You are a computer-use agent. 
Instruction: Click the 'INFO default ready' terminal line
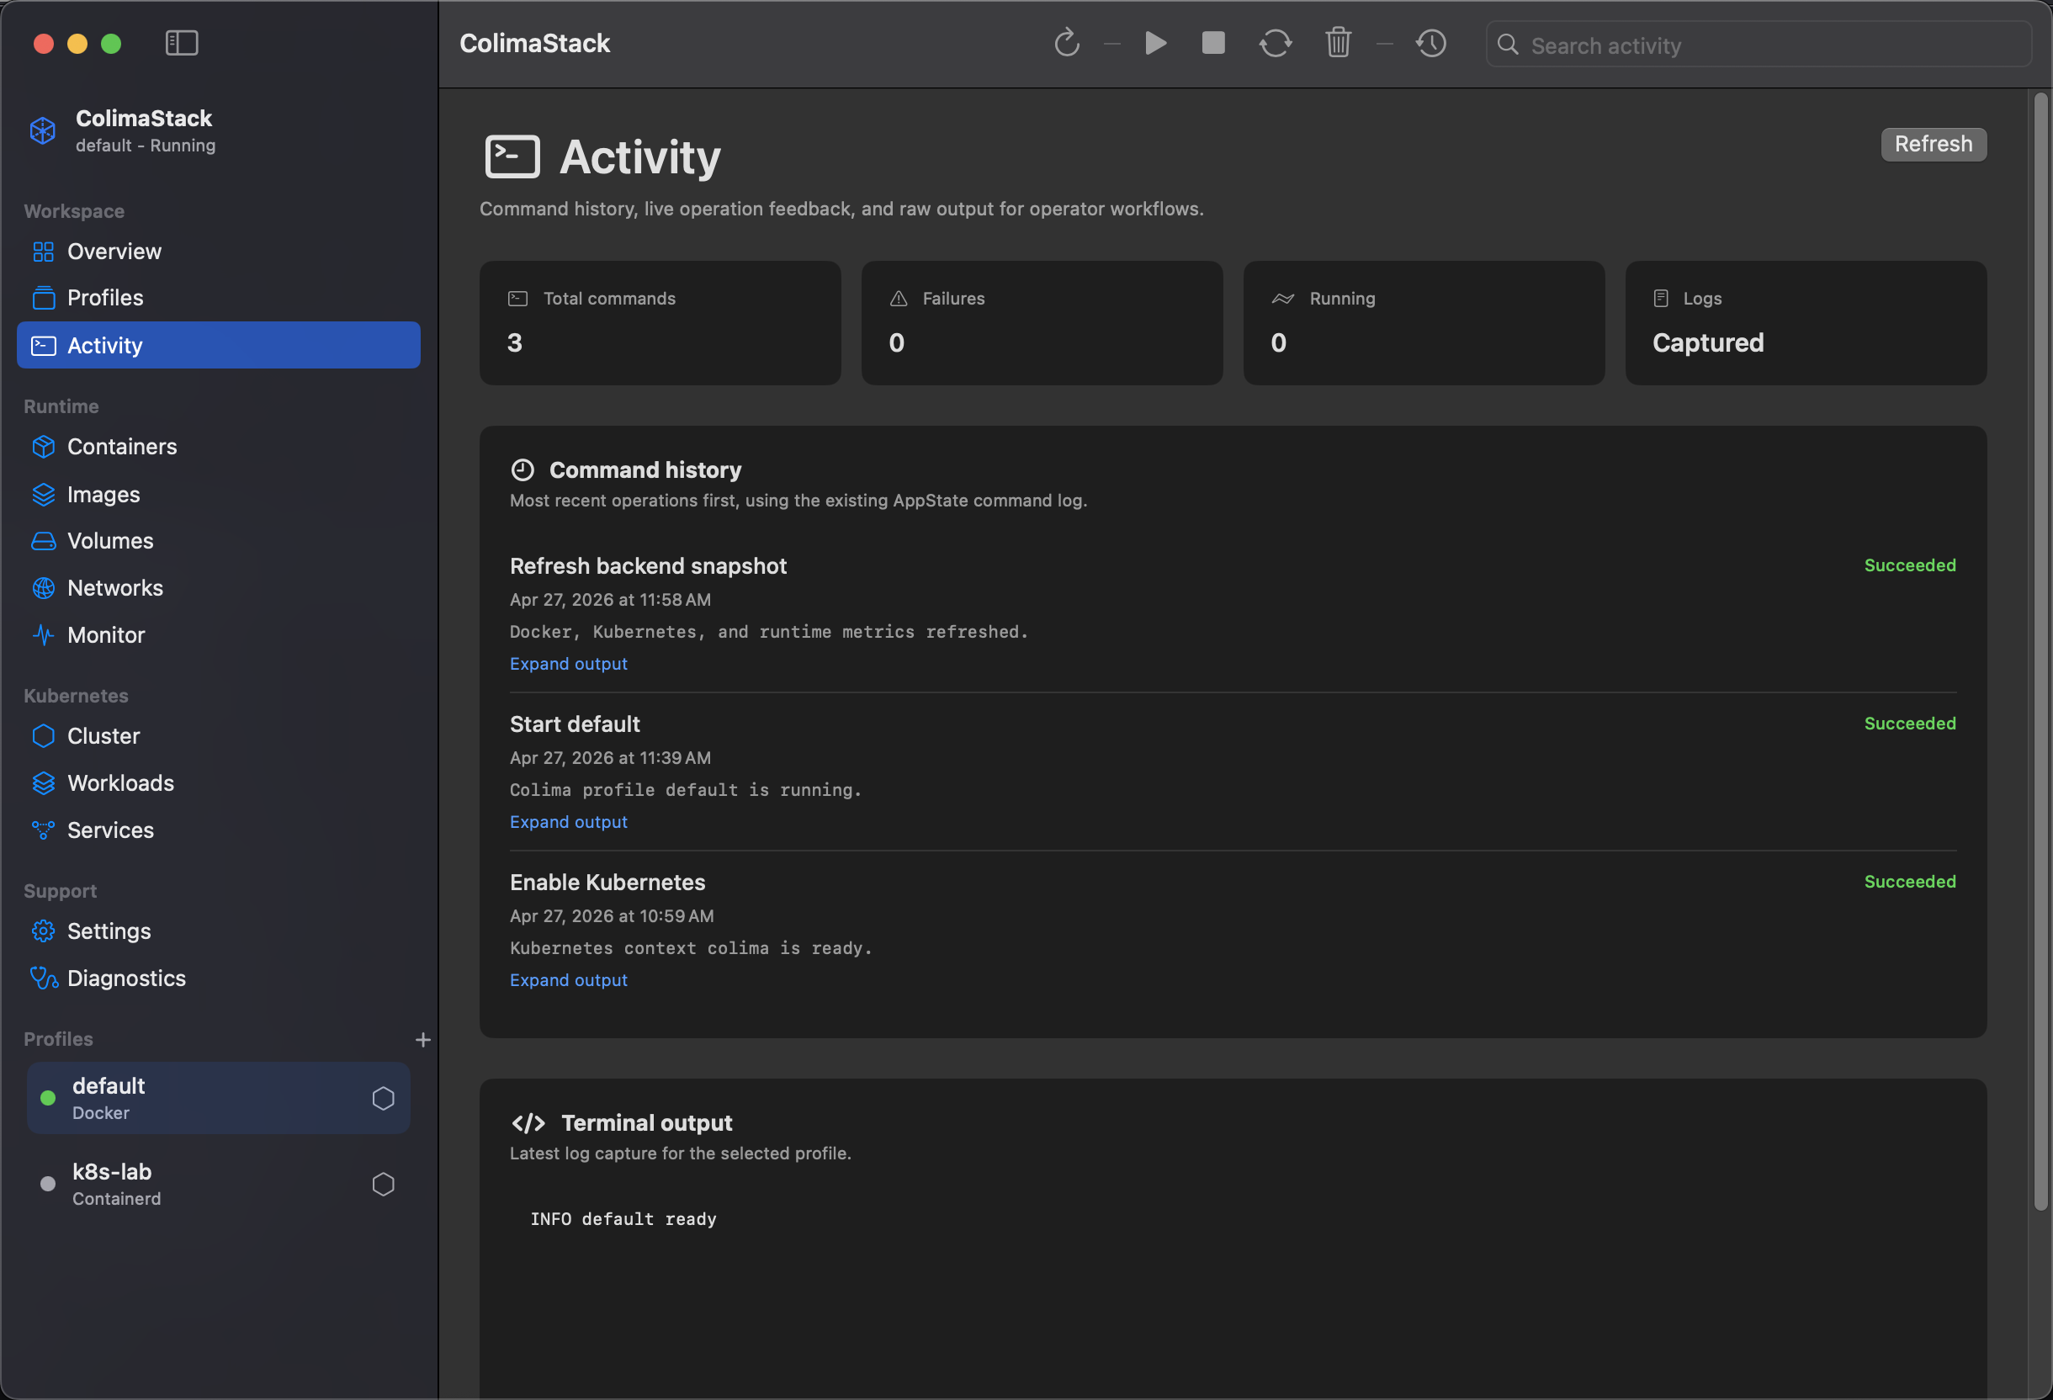click(x=623, y=1219)
